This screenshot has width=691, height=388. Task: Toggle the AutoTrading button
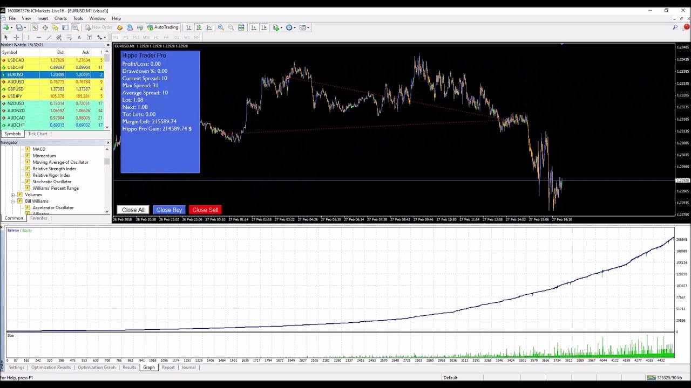pos(163,27)
